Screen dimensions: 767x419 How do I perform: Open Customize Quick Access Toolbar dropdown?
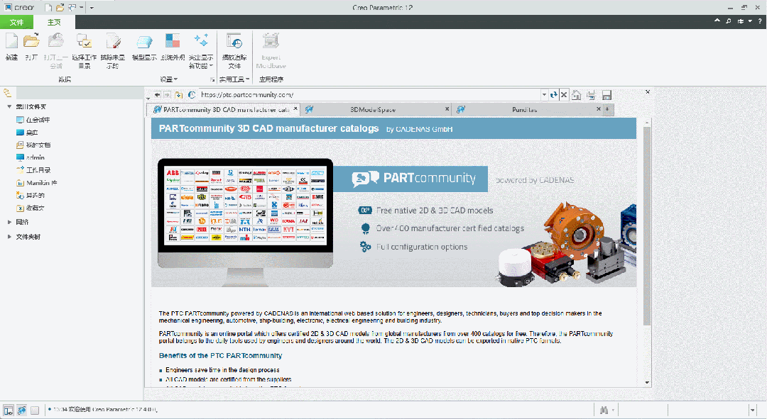pyautogui.click(x=92, y=7)
